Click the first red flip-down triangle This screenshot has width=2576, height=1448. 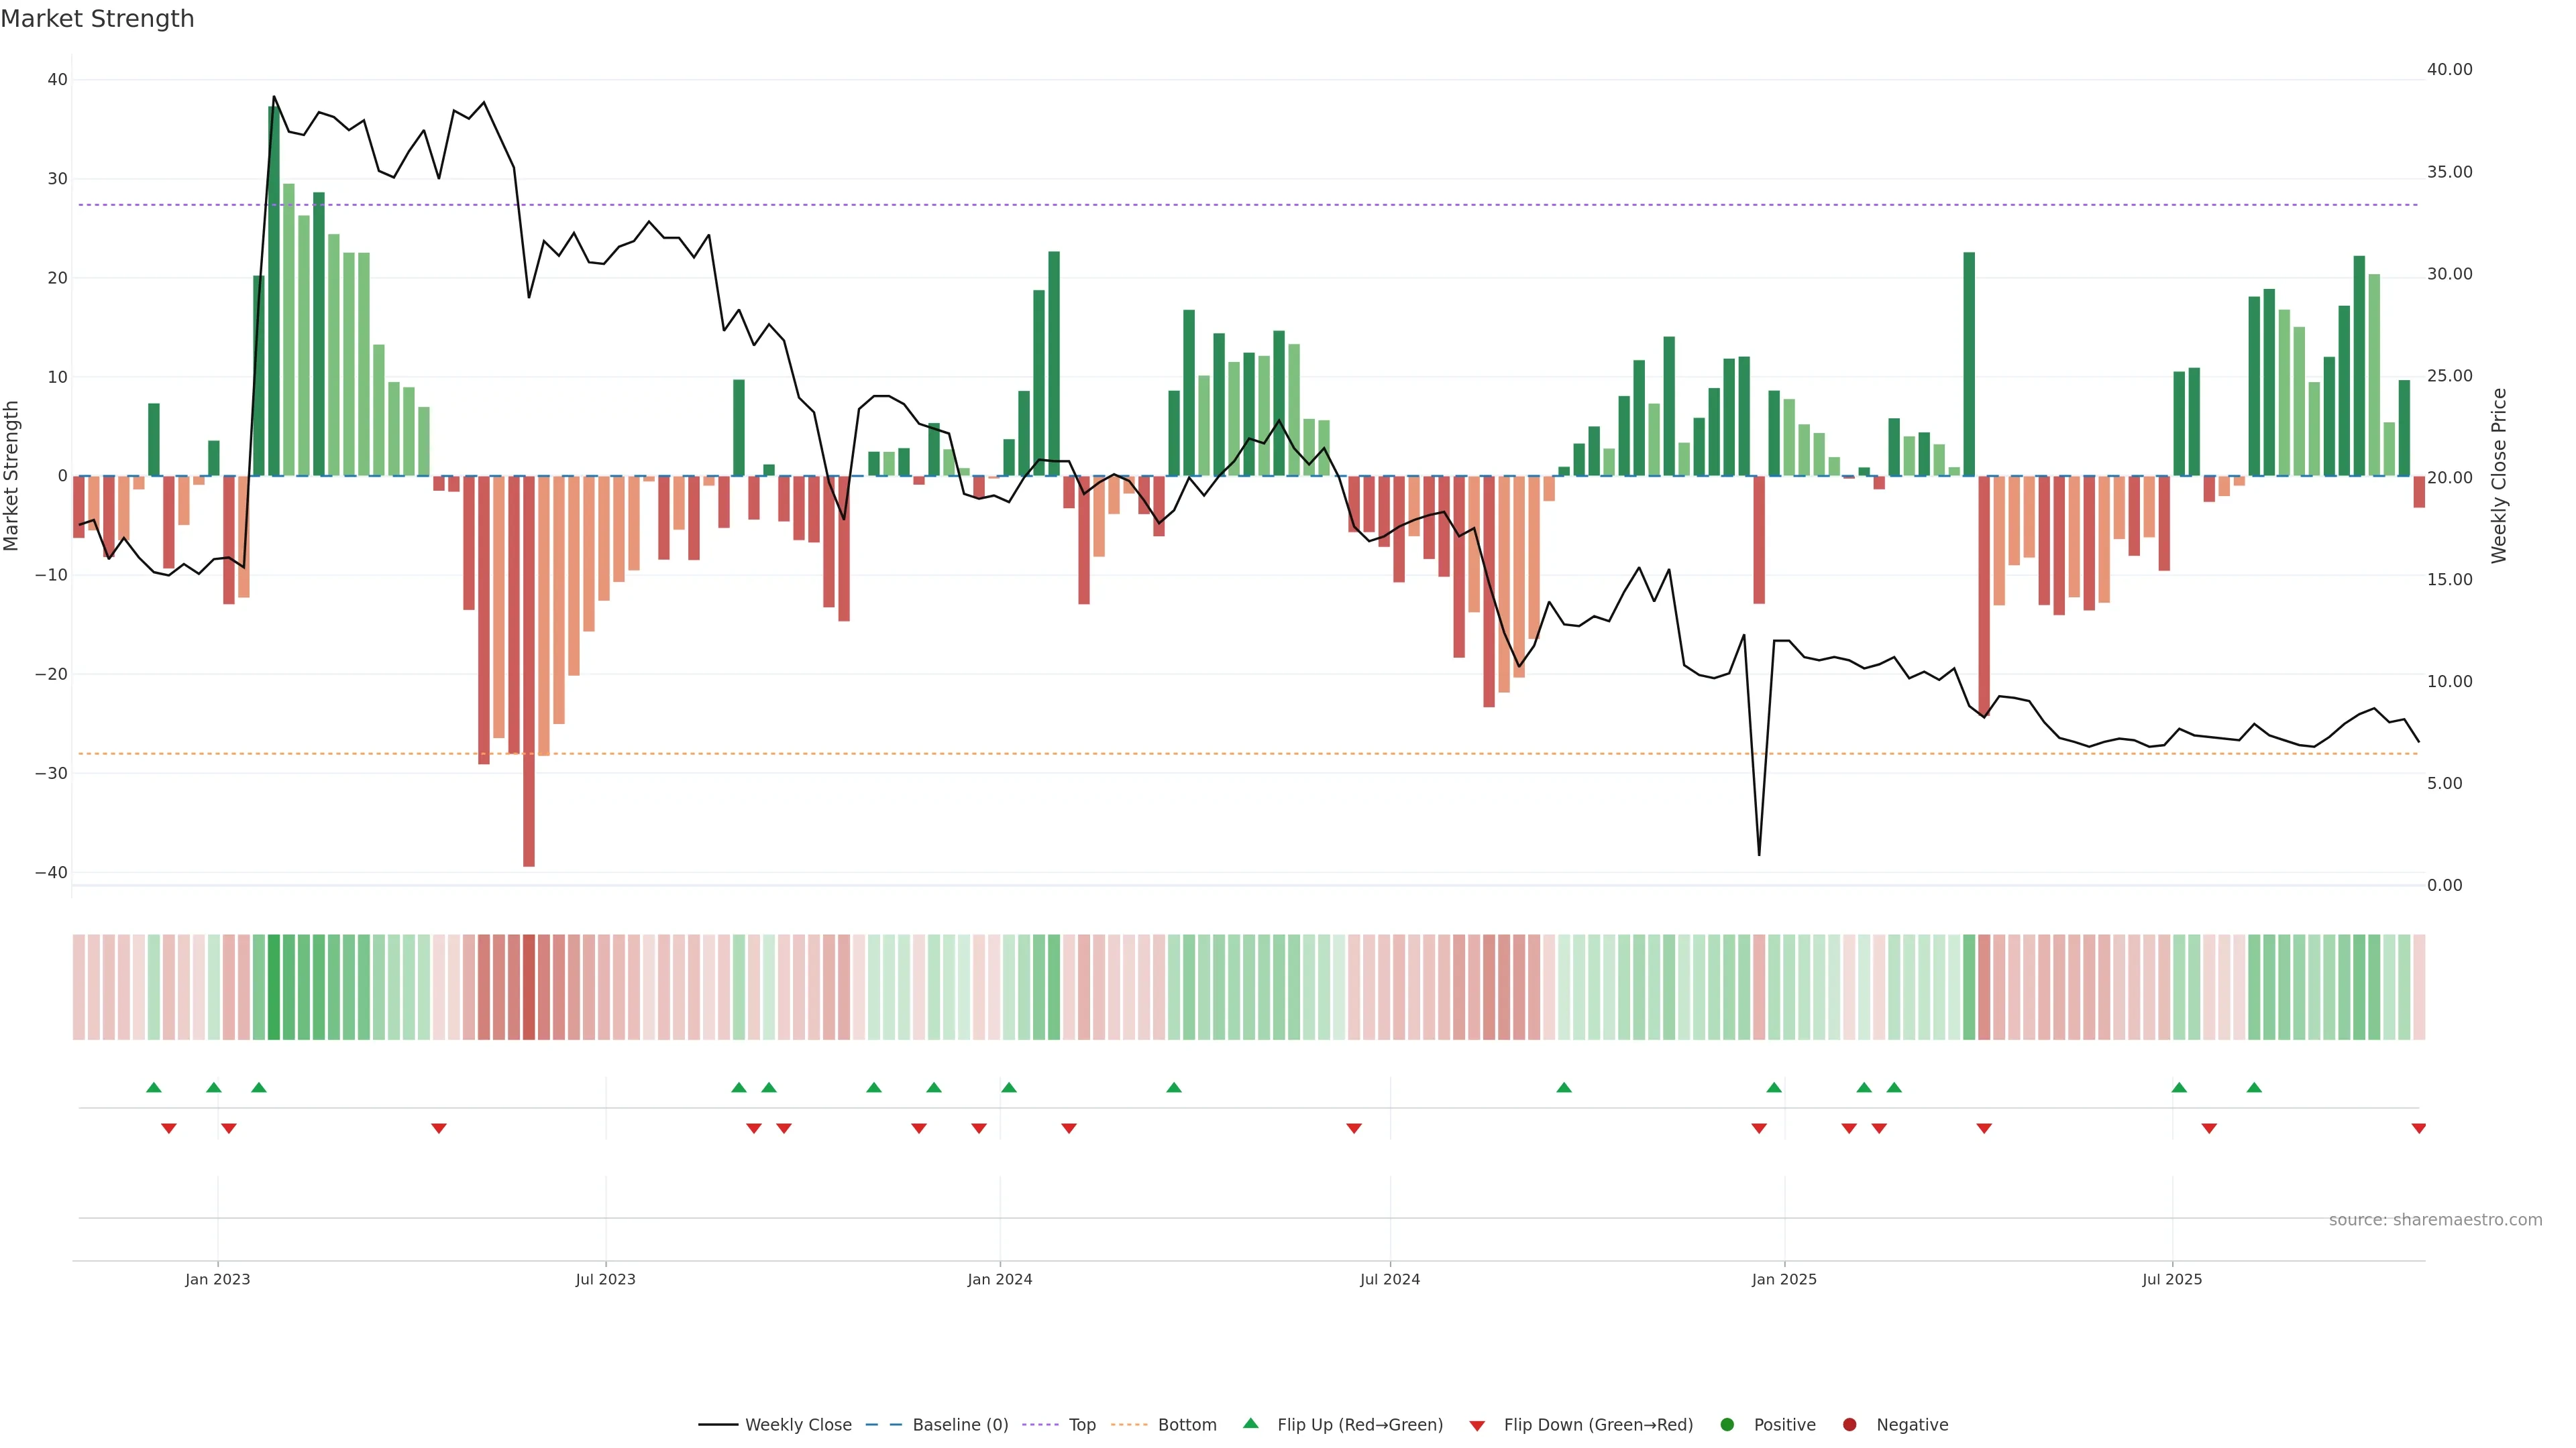(168, 1128)
